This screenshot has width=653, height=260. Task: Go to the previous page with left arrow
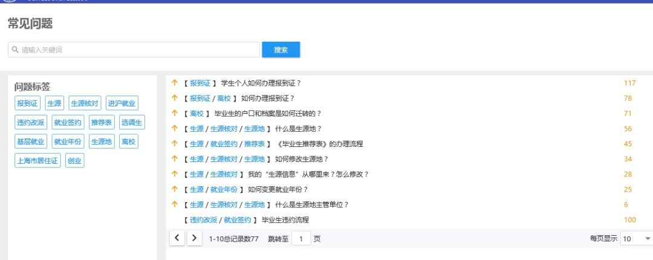[x=177, y=238]
